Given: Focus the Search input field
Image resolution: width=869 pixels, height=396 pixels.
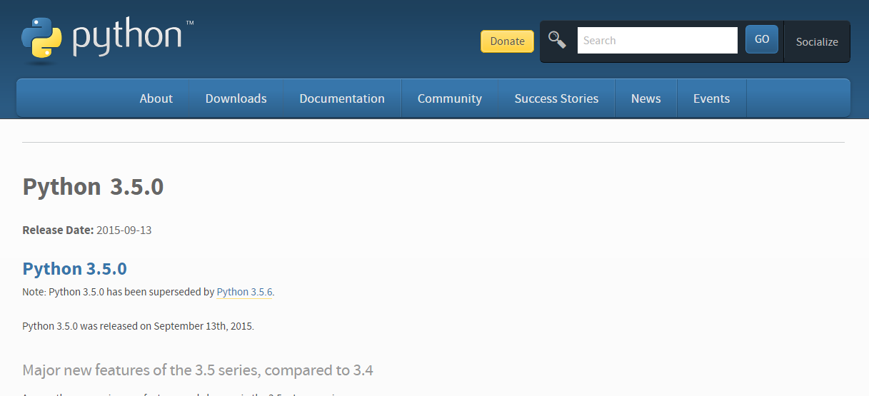Looking at the screenshot, I should coord(657,41).
